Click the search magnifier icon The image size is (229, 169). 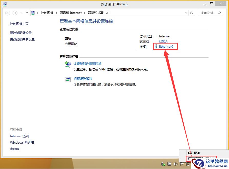coord(219,13)
